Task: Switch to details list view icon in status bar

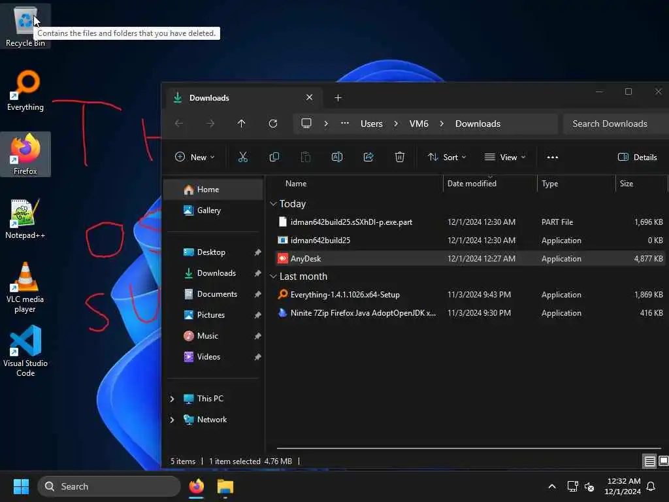Action: click(649, 461)
